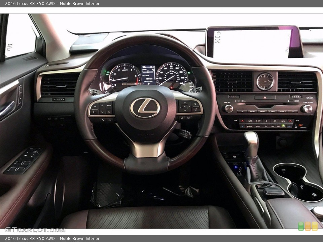The height and width of the screenshot is (242, 323).
Task: Tap the steering wheel seek down arrow
Action: coord(102,112)
